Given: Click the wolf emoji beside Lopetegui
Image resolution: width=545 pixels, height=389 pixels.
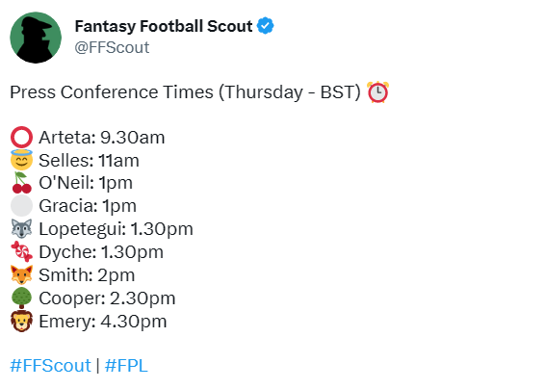Looking at the screenshot, I should (21, 228).
